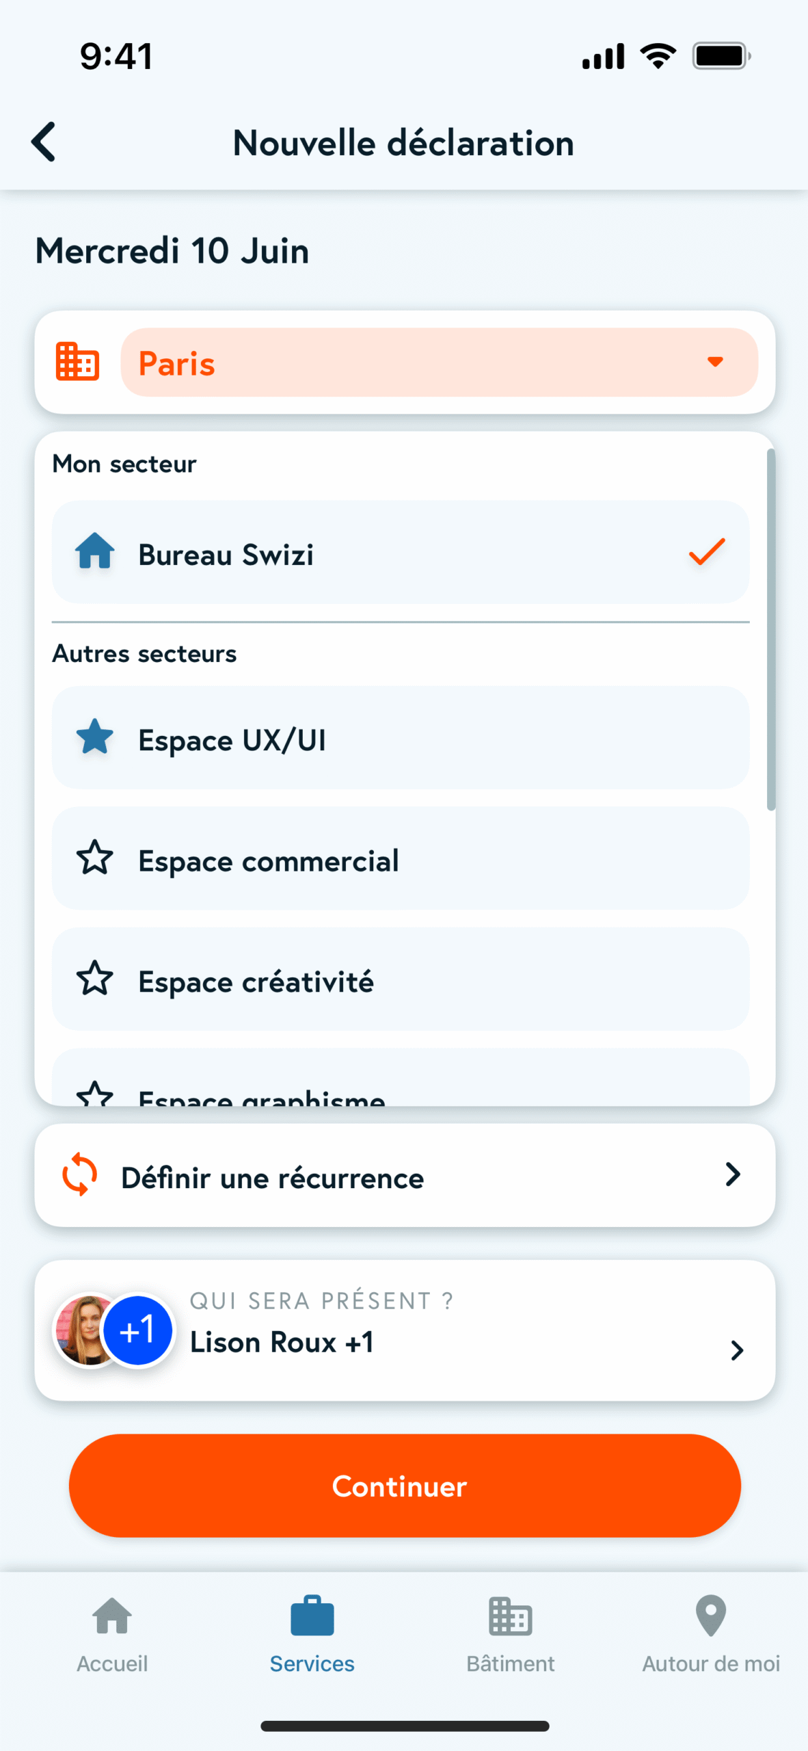Tap the orange recurrence arrows icon
This screenshot has height=1751, width=808.
click(80, 1175)
